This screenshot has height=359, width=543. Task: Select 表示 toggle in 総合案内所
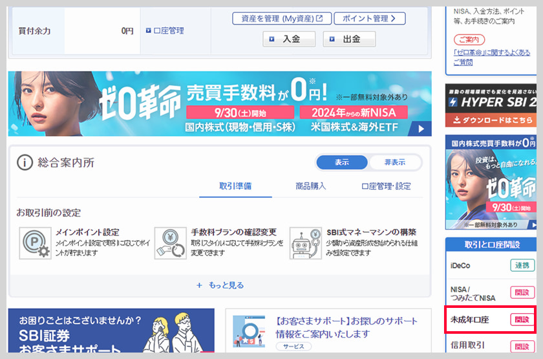342,162
